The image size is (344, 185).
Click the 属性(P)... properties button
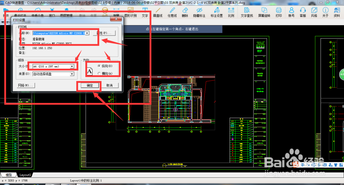[x=105, y=33]
